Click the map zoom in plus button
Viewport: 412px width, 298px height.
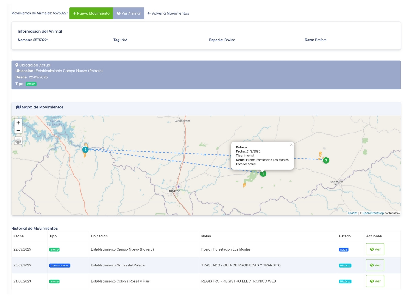[x=18, y=123]
